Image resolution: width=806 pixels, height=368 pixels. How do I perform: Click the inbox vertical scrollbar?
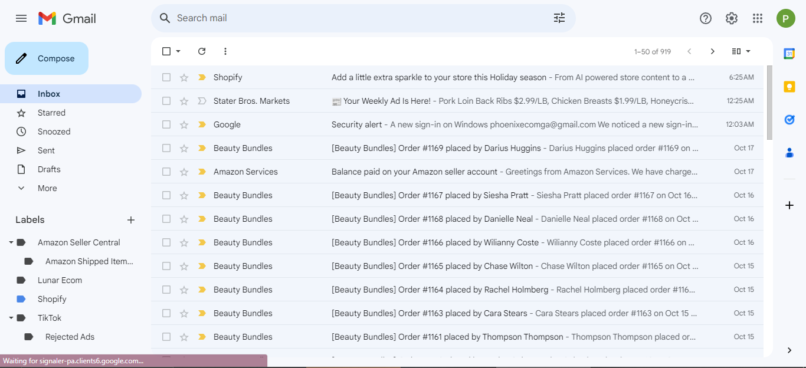769,103
